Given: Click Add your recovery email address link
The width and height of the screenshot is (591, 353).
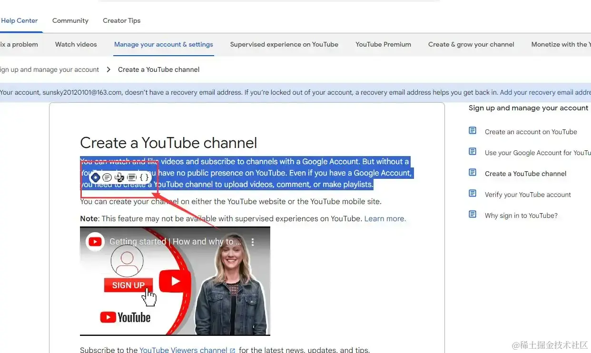Looking at the screenshot, I should pos(545,92).
